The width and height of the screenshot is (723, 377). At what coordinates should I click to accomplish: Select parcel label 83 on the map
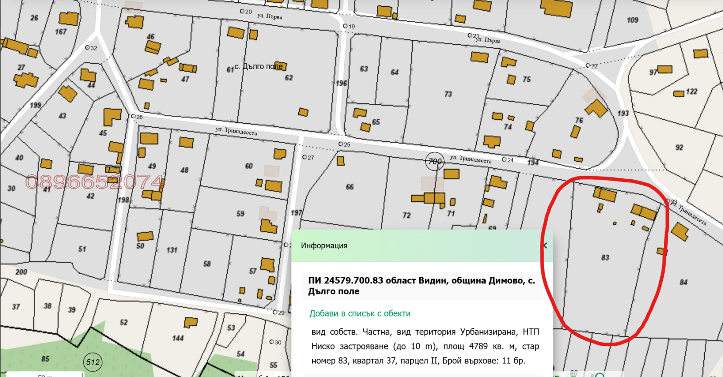coord(605,257)
